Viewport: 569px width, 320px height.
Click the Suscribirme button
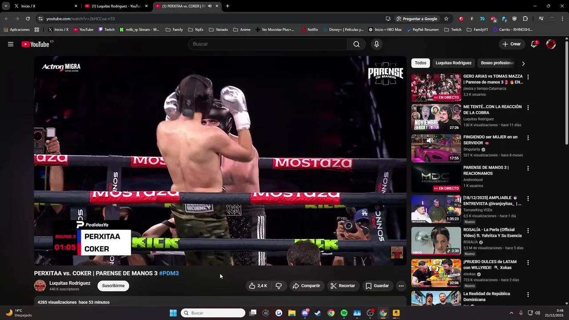[x=113, y=286]
